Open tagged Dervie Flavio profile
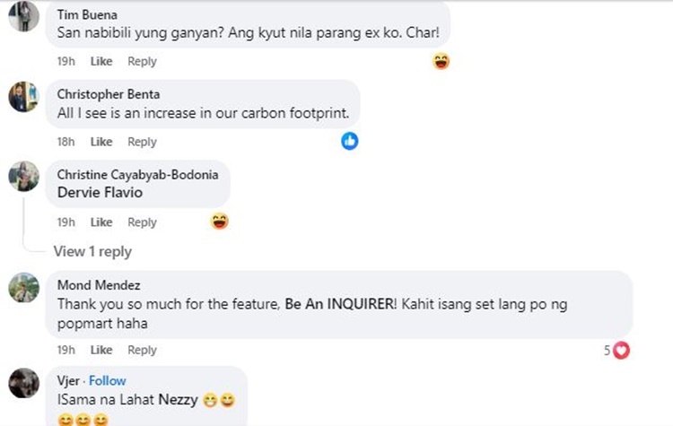Screen dimensions: 673x426 click(x=99, y=192)
